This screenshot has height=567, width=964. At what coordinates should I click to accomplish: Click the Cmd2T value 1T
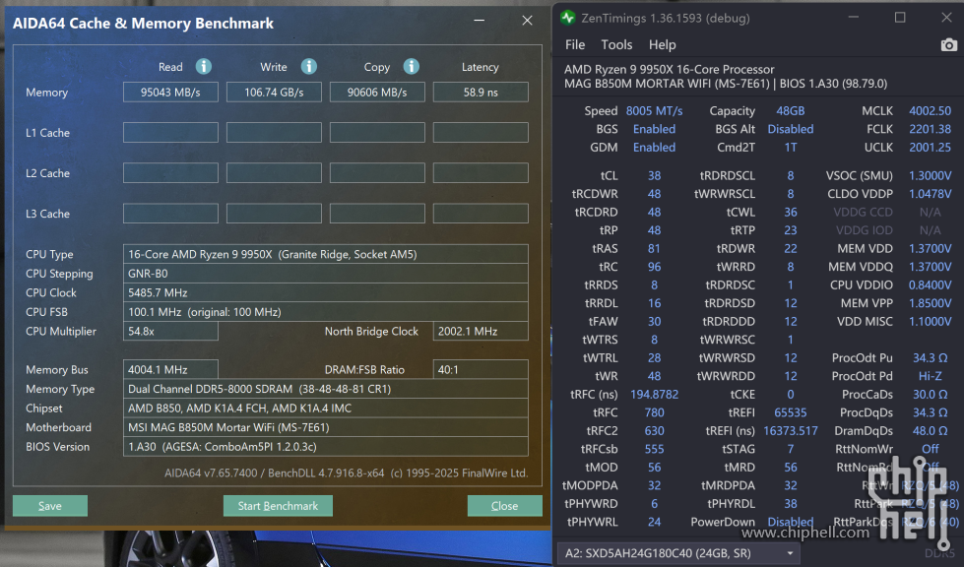(x=790, y=148)
